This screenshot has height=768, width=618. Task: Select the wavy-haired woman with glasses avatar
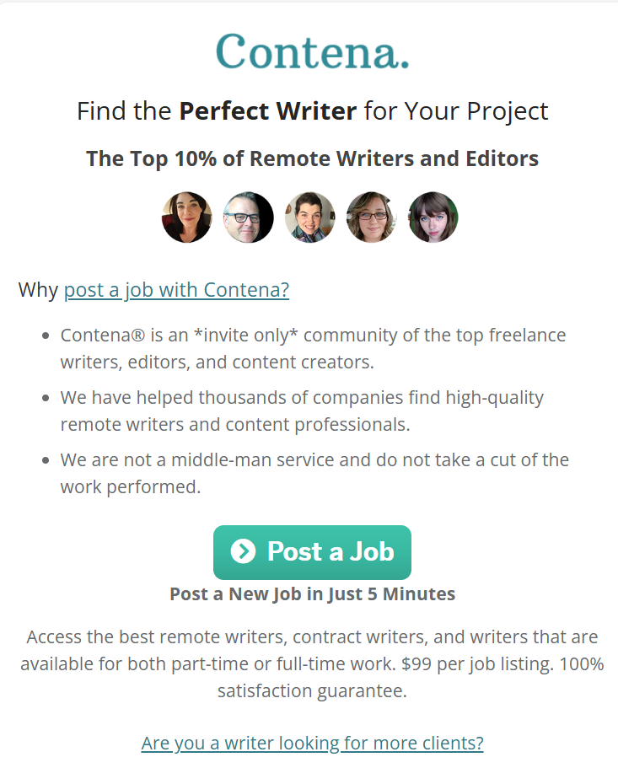click(372, 217)
